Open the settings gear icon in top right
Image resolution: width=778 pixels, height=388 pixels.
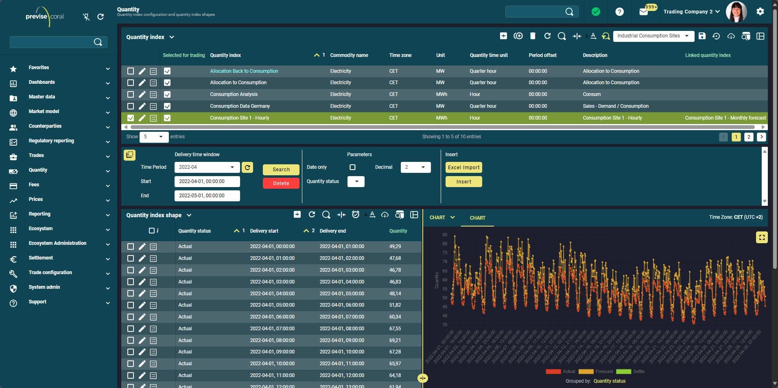tap(760, 12)
